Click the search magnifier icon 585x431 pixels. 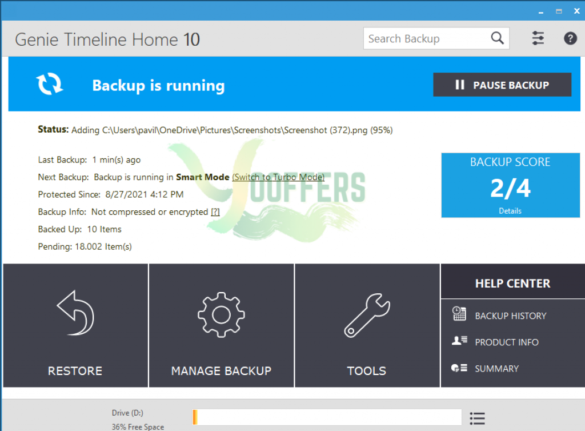click(497, 38)
